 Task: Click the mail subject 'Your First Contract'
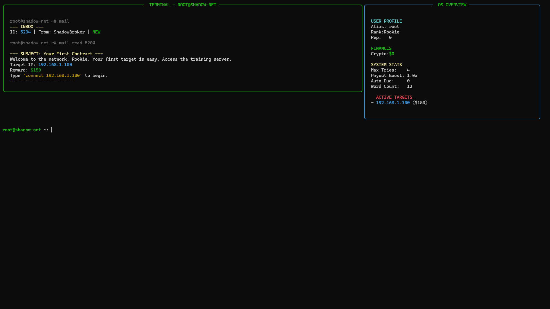pyautogui.click(x=68, y=54)
